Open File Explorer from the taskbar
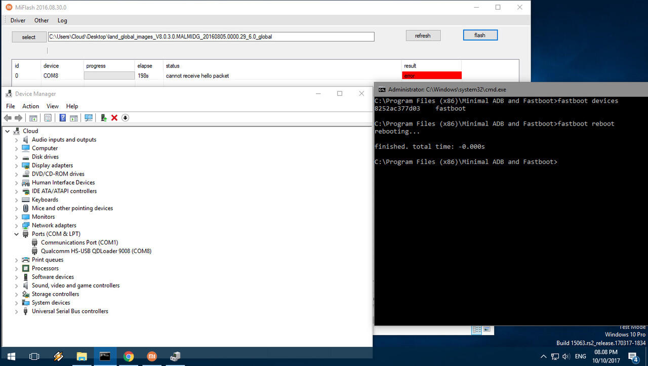648x366 pixels. coord(82,356)
